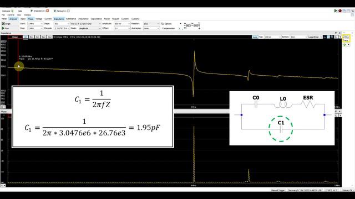Toggle the Custom1 plot
Viewport: 355px width, 199px height.
pyautogui.click(x=125, y=19)
